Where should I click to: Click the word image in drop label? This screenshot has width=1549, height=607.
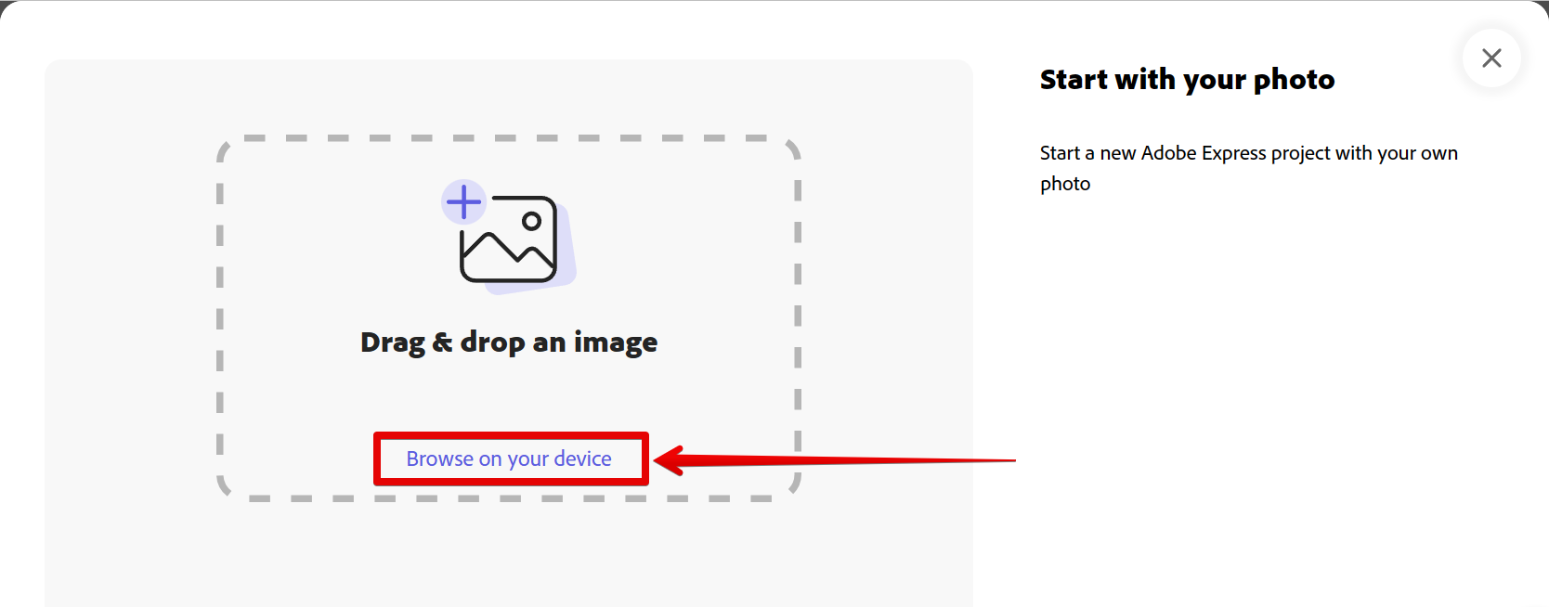pyautogui.click(x=615, y=342)
